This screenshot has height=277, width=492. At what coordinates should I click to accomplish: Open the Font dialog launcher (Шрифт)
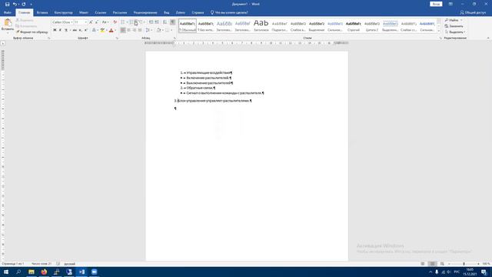(117, 38)
